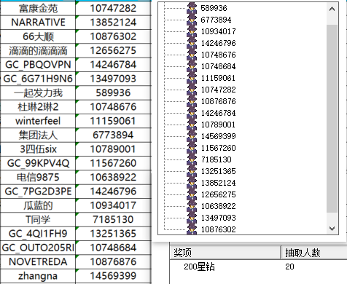The width and height of the screenshot is (347, 284).
Task: Click the user icon beside 7185130
Action: tap(192, 159)
